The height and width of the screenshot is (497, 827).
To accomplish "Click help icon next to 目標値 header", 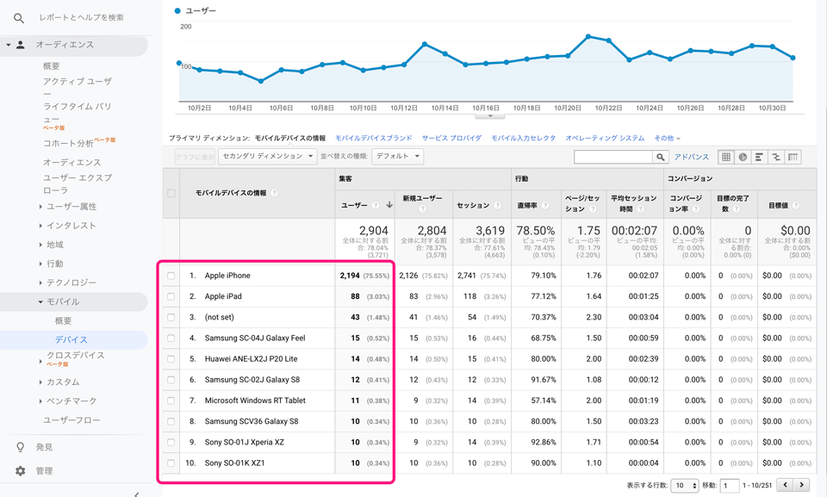I will pyautogui.click(x=795, y=205).
